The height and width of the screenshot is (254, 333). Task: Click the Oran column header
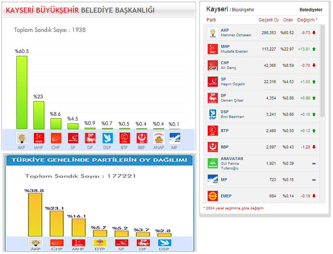pos(288,20)
